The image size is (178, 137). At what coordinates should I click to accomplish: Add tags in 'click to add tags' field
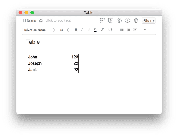pyautogui.click(x=58, y=20)
